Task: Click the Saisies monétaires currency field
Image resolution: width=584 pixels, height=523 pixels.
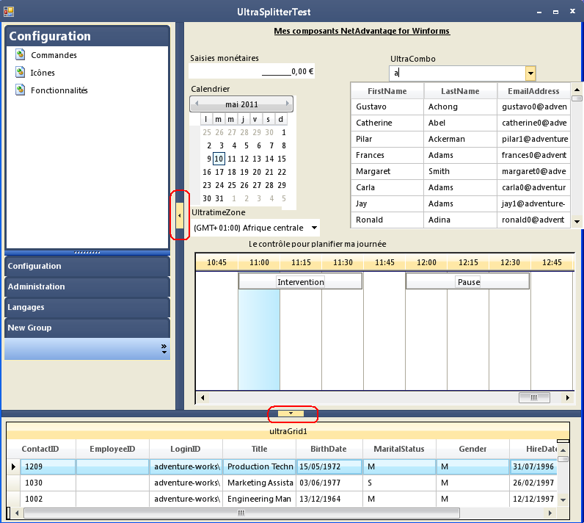Action: click(x=252, y=71)
